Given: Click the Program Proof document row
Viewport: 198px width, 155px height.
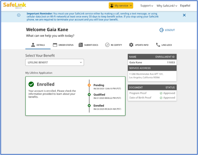Looking at the screenshot, I should [x=152, y=93].
